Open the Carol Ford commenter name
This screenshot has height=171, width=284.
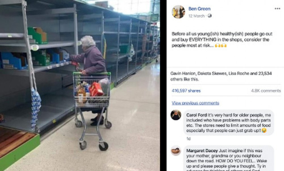196,115
